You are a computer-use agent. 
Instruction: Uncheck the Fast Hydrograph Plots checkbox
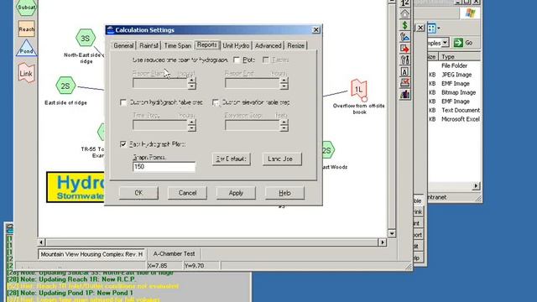tap(123, 144)
